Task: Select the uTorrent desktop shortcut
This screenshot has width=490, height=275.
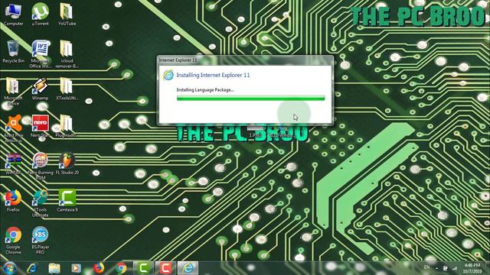Action: point(40,14)
